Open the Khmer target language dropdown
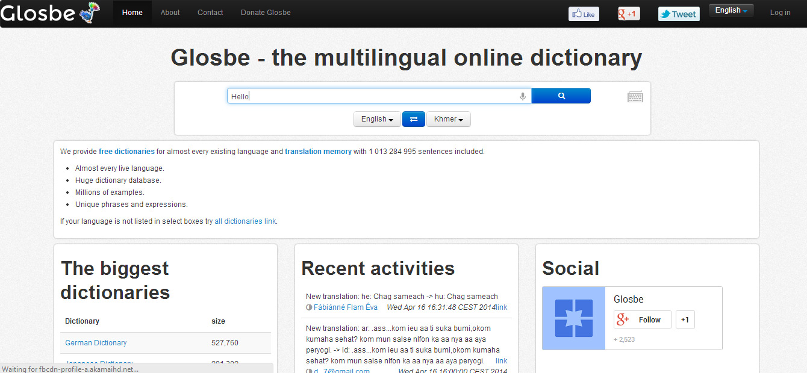The width and height of the screenshot is (807, 373). (x=448, y=119)
